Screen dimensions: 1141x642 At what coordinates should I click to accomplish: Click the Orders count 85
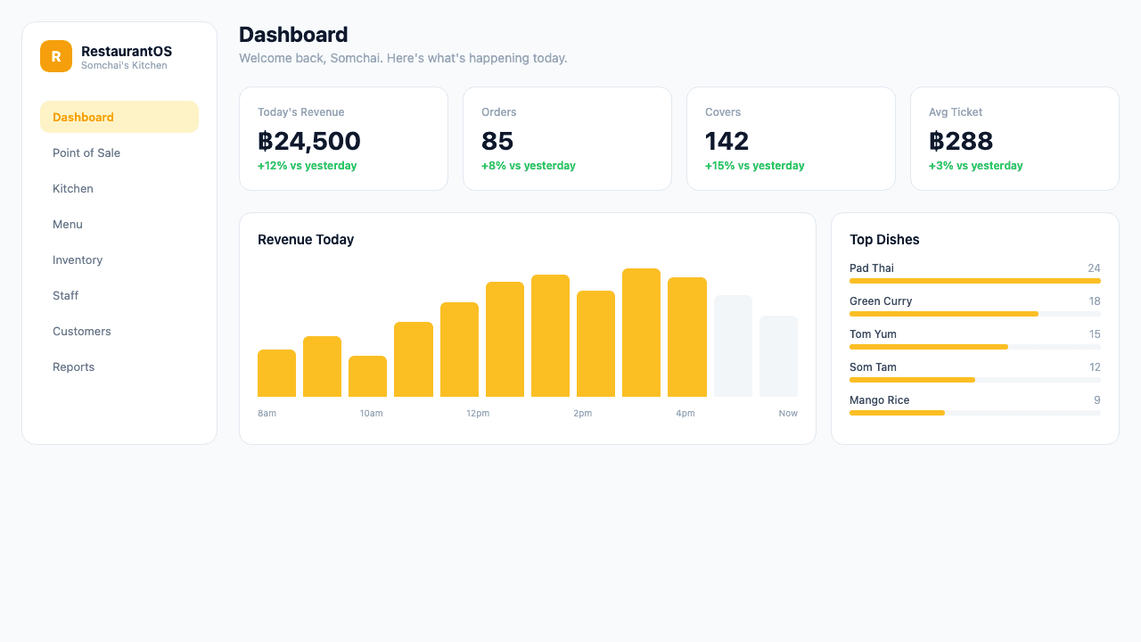point(497,141)
